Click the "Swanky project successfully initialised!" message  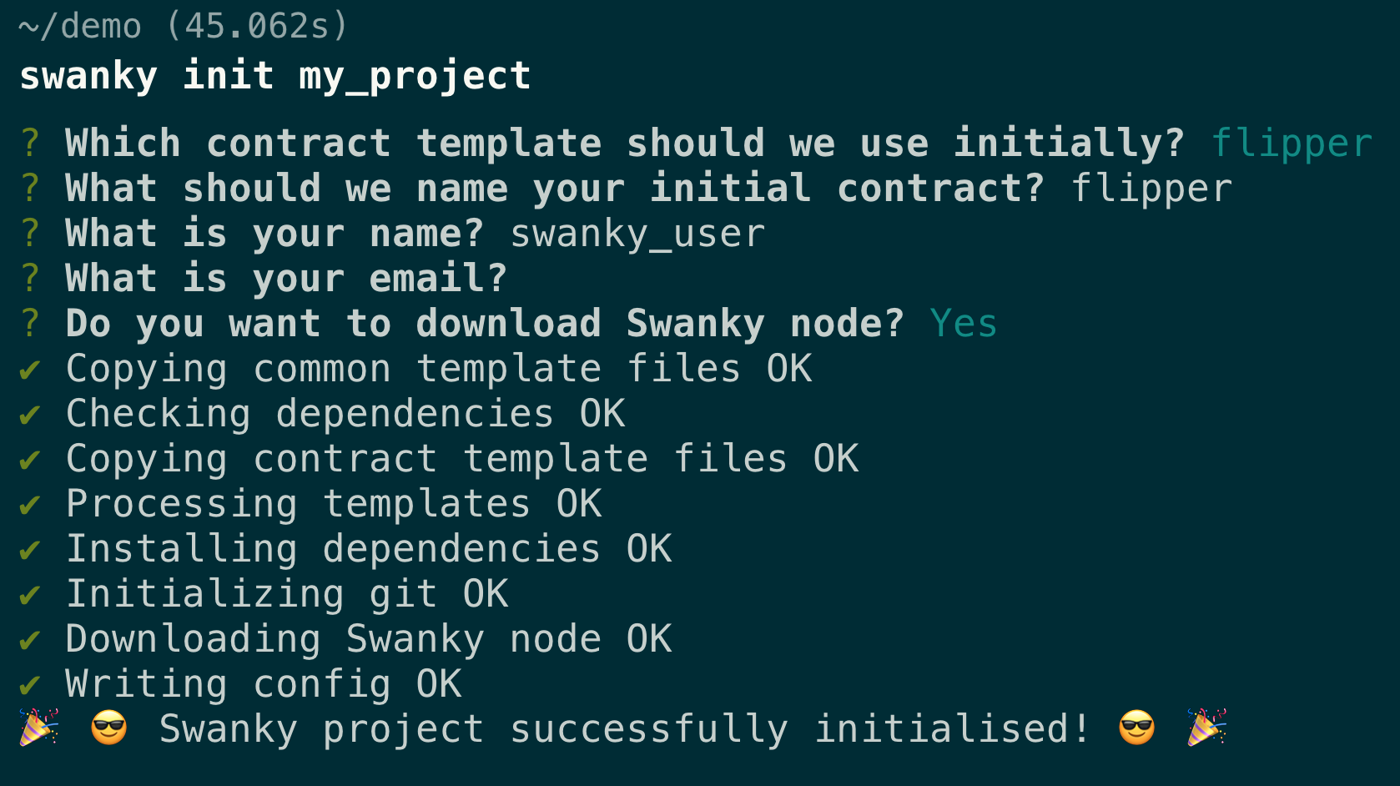point(624,729)
